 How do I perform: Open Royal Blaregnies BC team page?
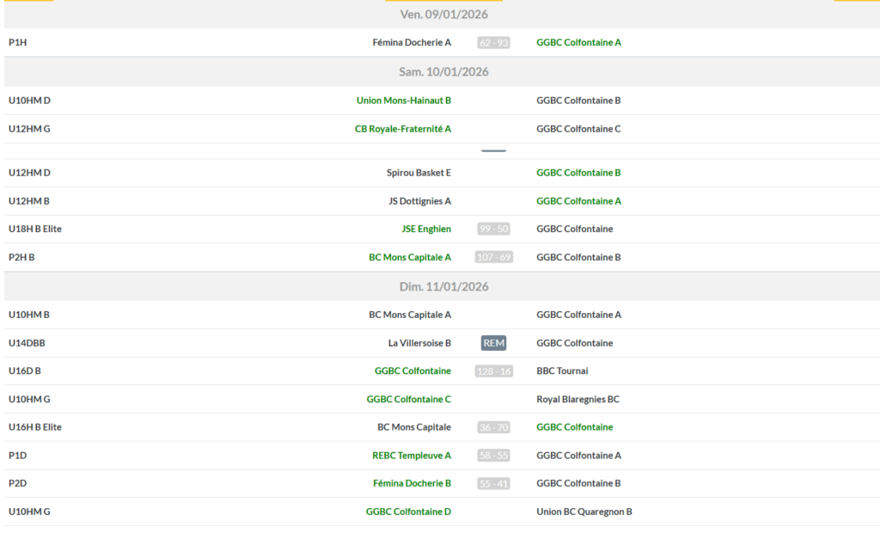pos(577,399)
